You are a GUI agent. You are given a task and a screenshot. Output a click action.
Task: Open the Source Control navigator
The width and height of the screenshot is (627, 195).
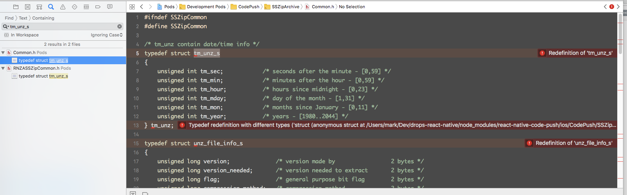pyautogui.click(x=27, y=7)
